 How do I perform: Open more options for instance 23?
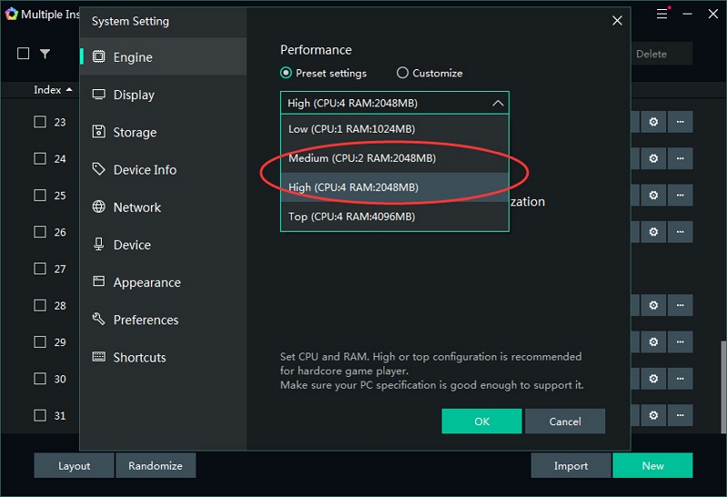tap(680, 122)
